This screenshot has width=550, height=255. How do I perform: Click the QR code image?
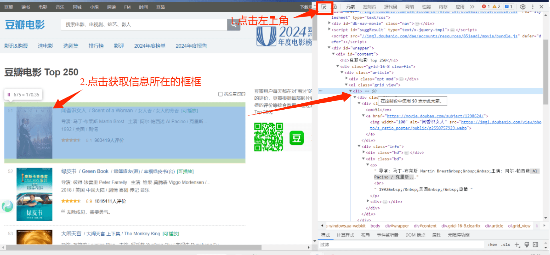269,137
